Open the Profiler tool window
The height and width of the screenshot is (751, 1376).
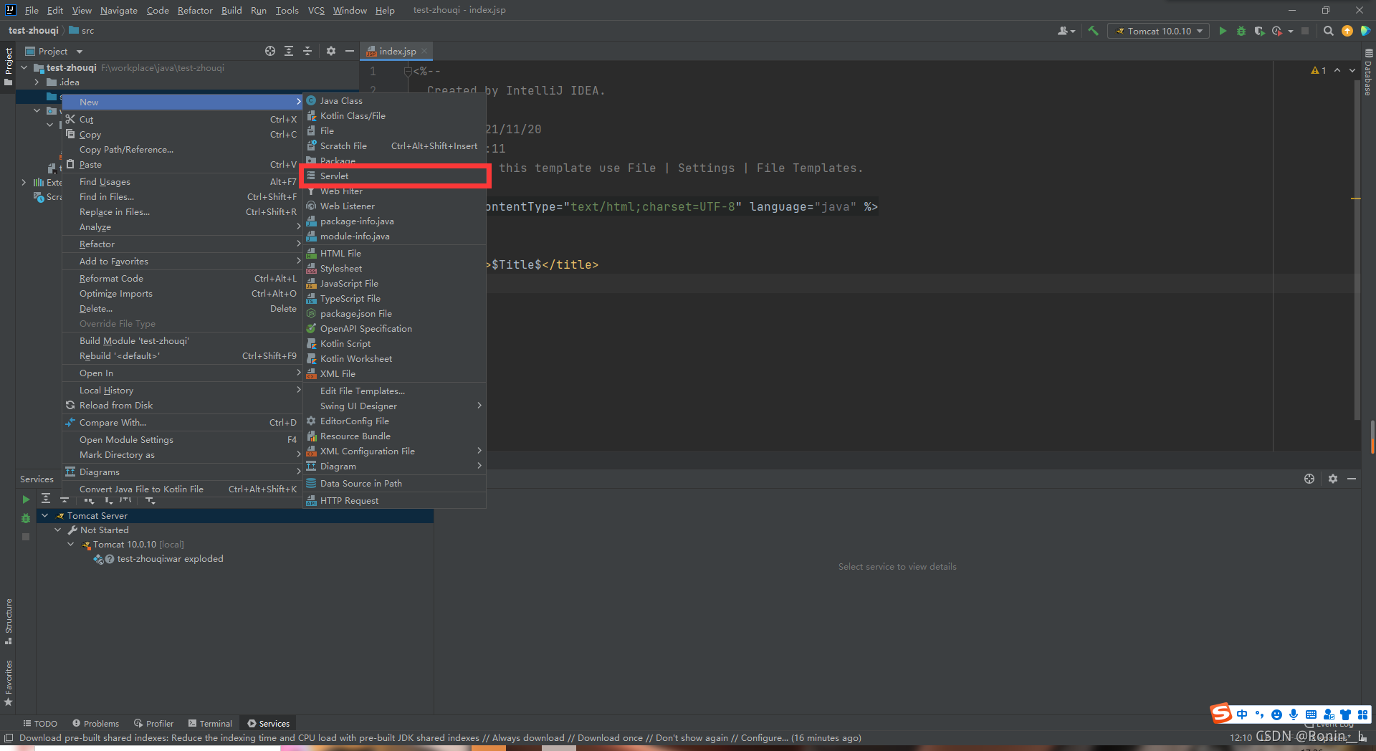click(x=154, y=723)
